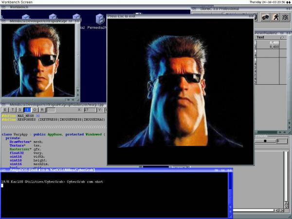This screenshot has width=292, height=219.
Task: Click the warp.cpp editor window title bar
Action: point(54,105)
